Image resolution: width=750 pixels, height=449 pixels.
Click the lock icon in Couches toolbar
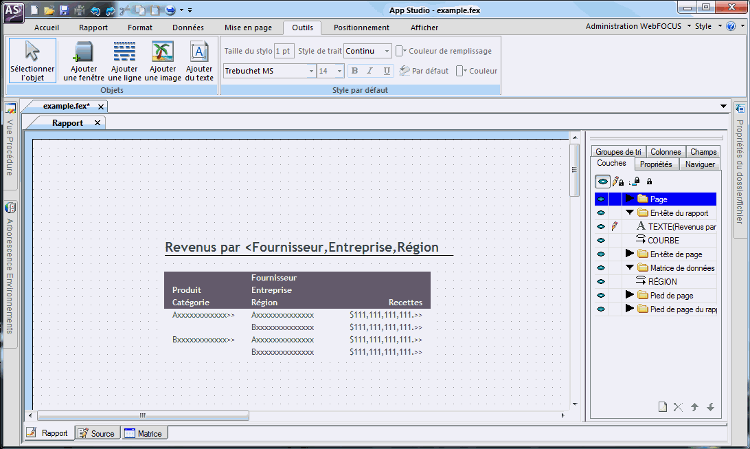tap(649, 182)
